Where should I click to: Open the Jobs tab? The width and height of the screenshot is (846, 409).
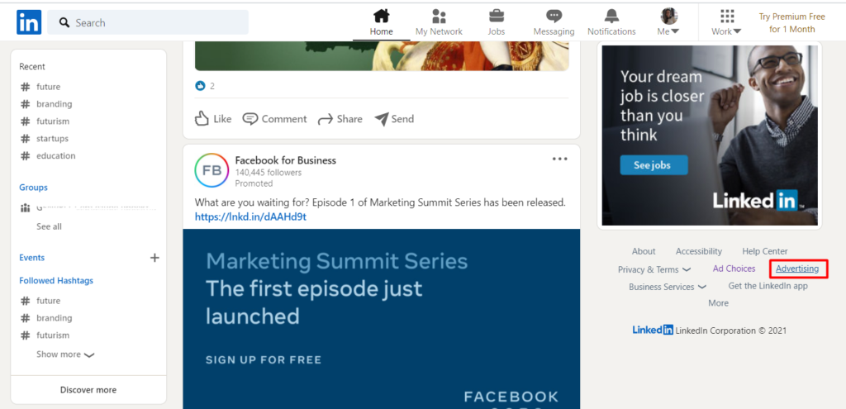point(497,22)
